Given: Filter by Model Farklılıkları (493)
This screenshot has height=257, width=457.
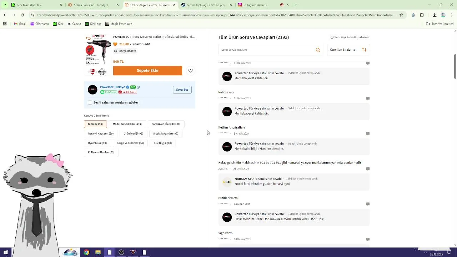Looking at the screenshot, I should (x=127, y=124).
